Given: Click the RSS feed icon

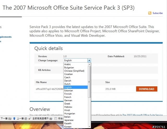Looking at the screenshot, I should (x=150, y=13).
